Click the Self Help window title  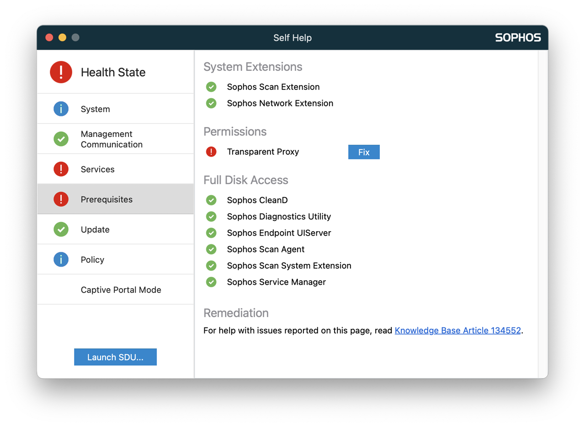pyautogui.click(x=292, y=38)
